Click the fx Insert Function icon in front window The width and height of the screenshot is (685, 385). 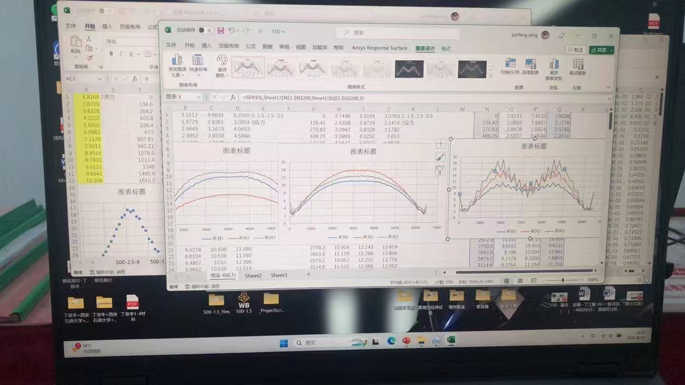pyautogui.click(x=233, y=97)
